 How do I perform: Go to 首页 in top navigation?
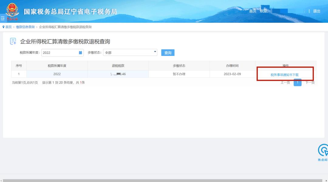pyautogui.click(x=253, y=11)
